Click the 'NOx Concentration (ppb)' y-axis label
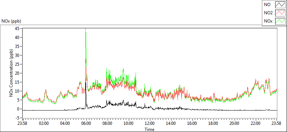This screenshot has width=287, height=132. (11, 73)
